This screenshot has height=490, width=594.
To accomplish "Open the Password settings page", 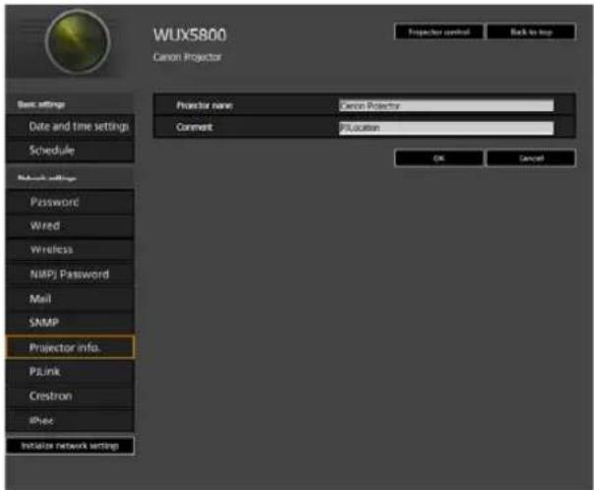I will (x=70, y=202).
